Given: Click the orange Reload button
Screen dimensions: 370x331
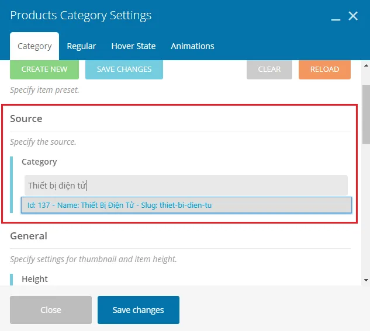Looking at the screenshot, I should pyautogui.click(x=324, y=69).
